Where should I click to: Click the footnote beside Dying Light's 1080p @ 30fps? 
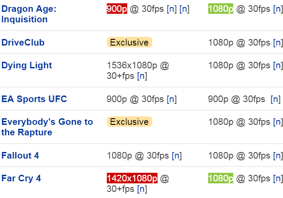pos(278,65)
